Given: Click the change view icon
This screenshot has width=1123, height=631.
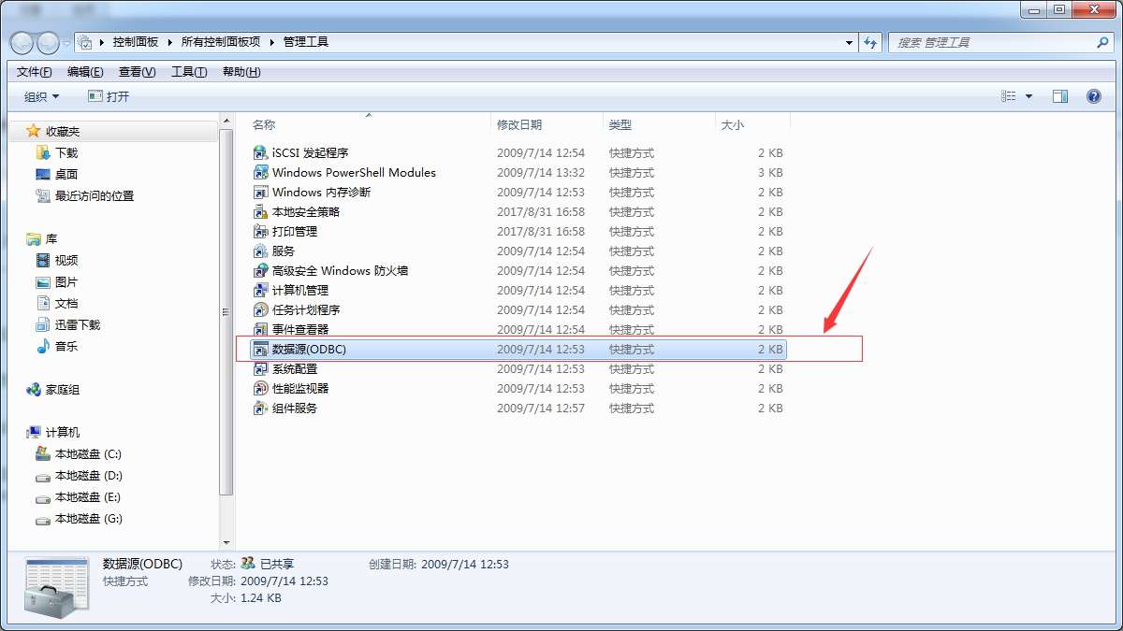Looking at the screenshot, I should (1009, 96).
